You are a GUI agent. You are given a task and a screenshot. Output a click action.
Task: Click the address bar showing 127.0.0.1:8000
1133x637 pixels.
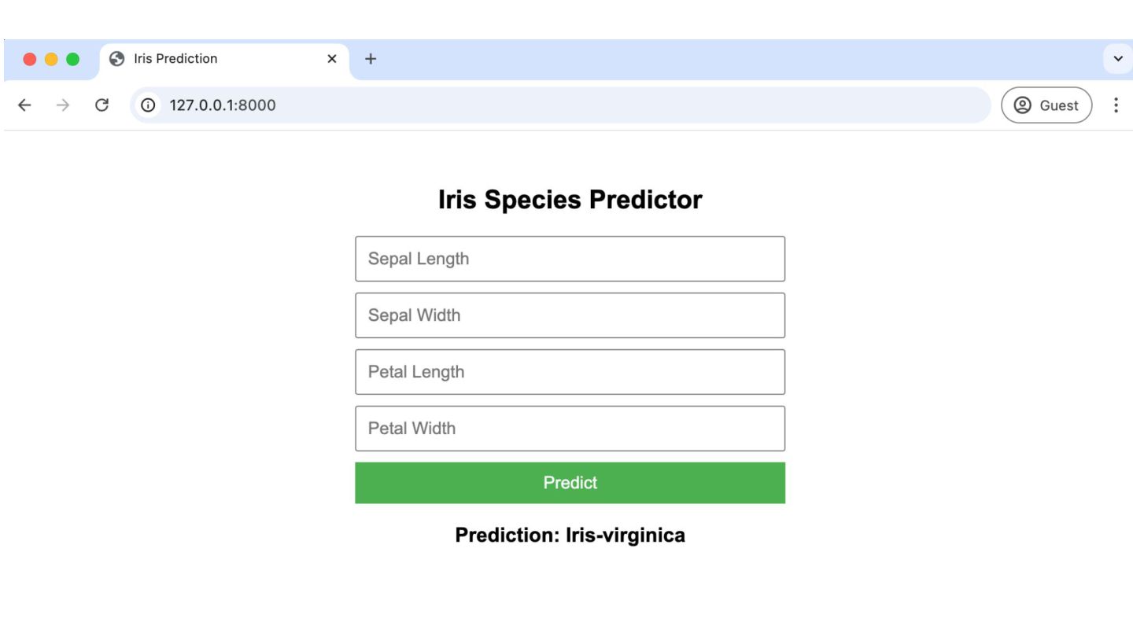pos(551,105)
